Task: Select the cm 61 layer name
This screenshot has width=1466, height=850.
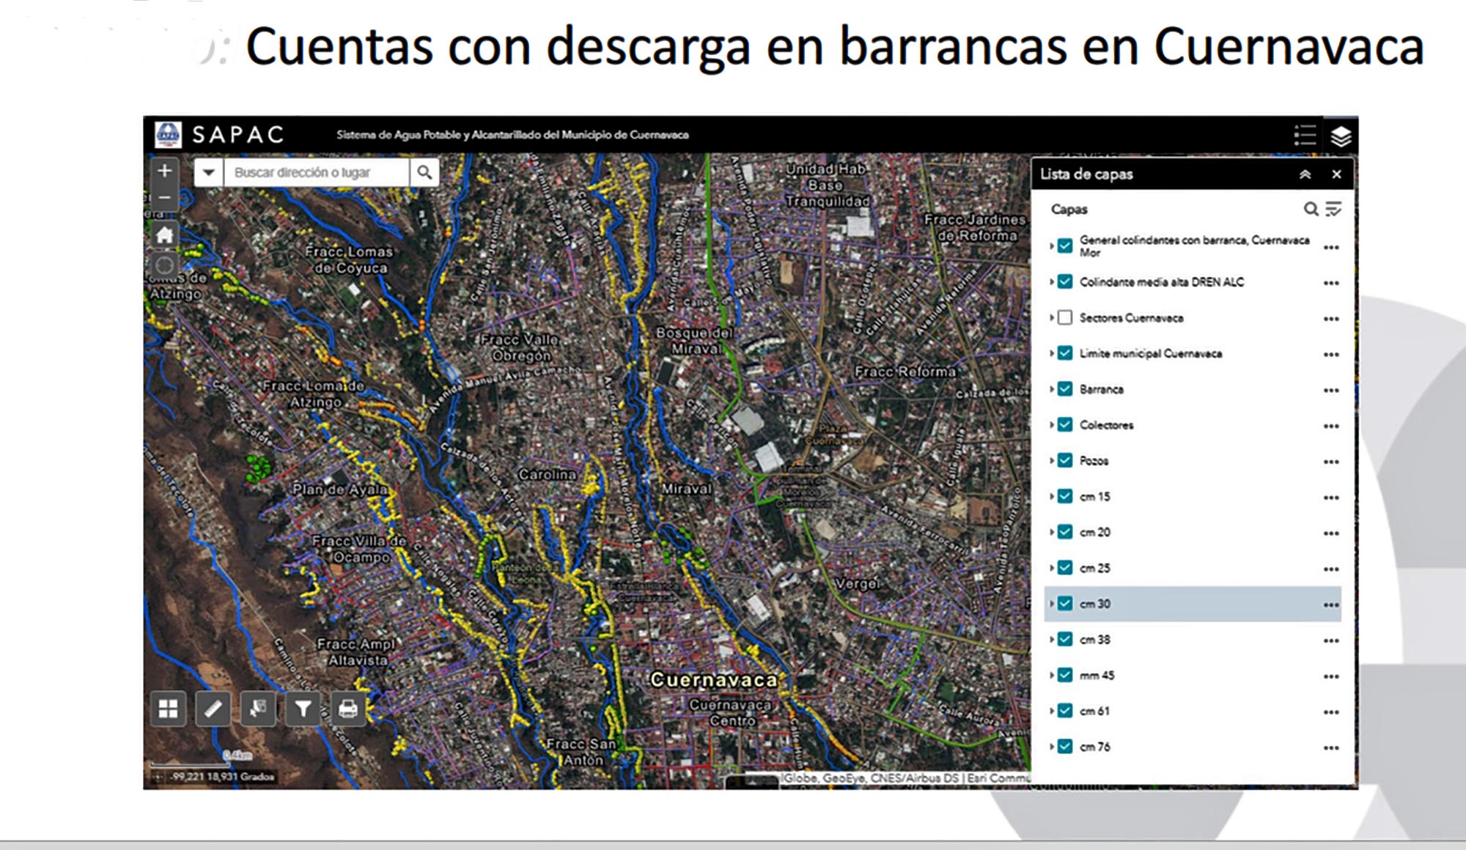Action: (1094, 711)
